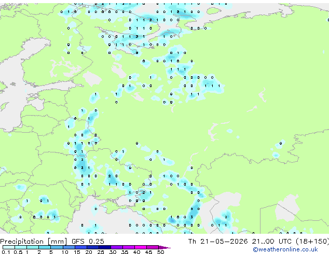The width and height of the screenshot is (329, 254).
Task: Click the "10" legend scale value
Action: click(65, 252)
